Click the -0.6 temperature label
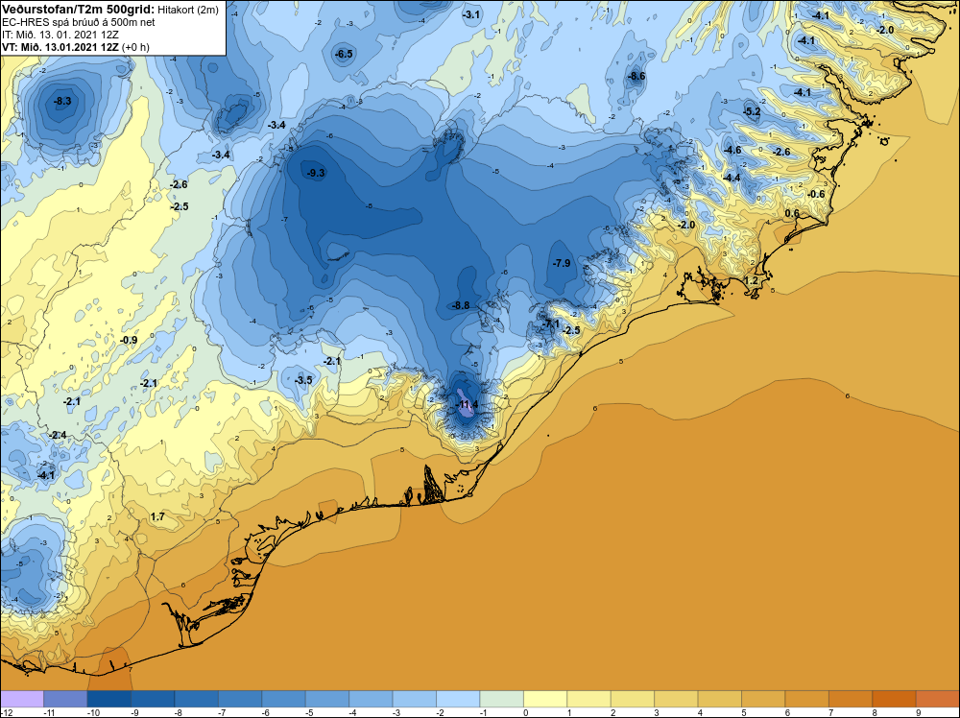Viewport: 960px width, 718px height. click(x=816, y=194)
